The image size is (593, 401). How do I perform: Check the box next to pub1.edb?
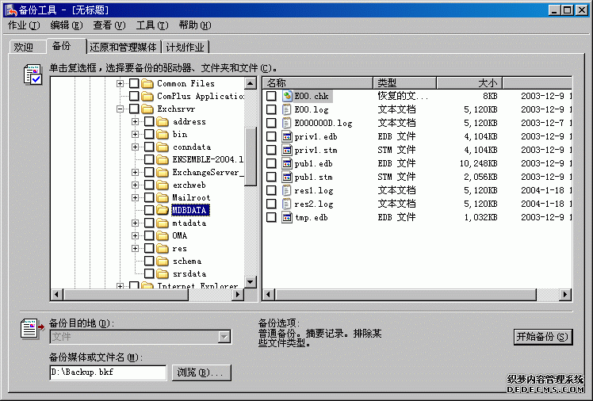pyautogui.click(x=271, y=163)
